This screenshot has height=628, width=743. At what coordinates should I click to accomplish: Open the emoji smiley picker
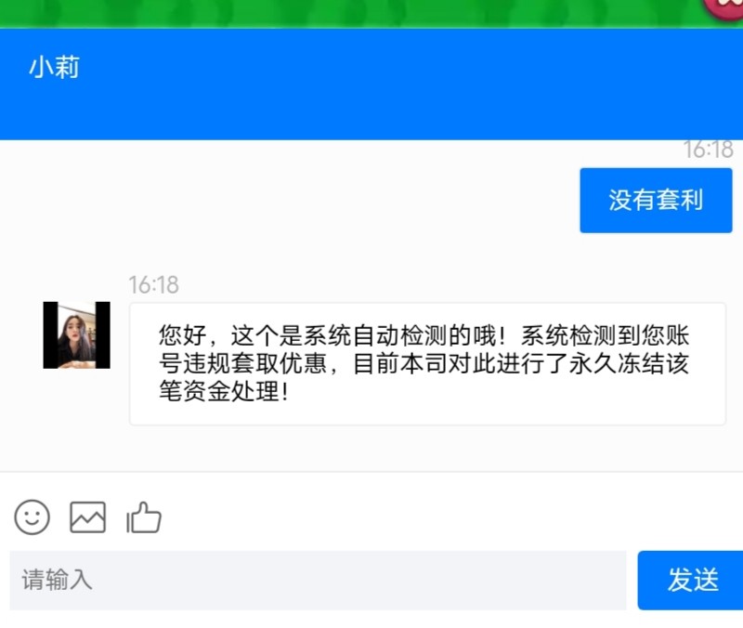tap(32, 517)
